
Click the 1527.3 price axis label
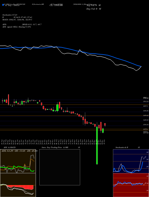(x=146, y=106)
